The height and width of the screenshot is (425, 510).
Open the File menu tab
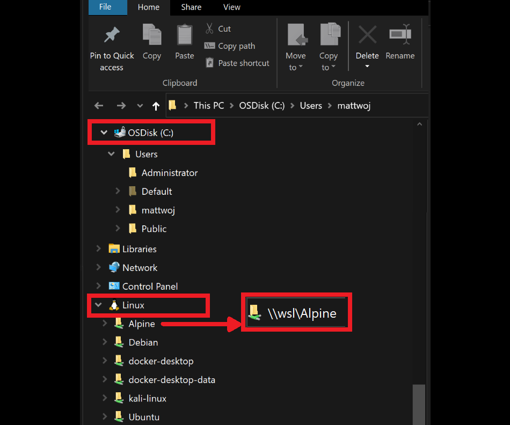108,7
